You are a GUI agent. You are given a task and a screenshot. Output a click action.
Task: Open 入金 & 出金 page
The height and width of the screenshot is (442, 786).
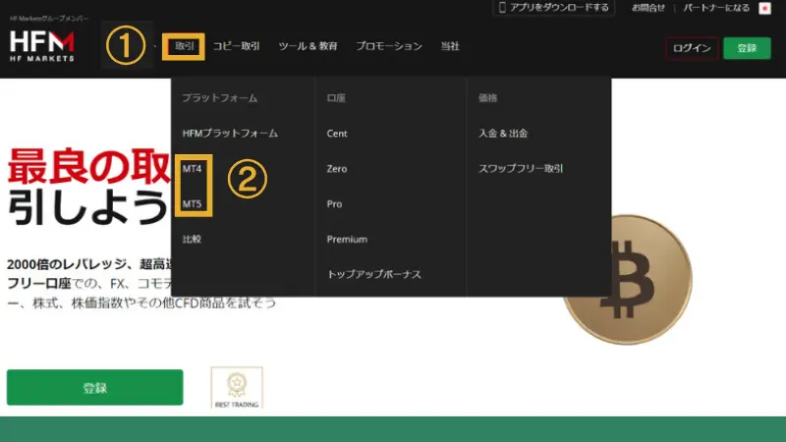click(x=503, y=134)
